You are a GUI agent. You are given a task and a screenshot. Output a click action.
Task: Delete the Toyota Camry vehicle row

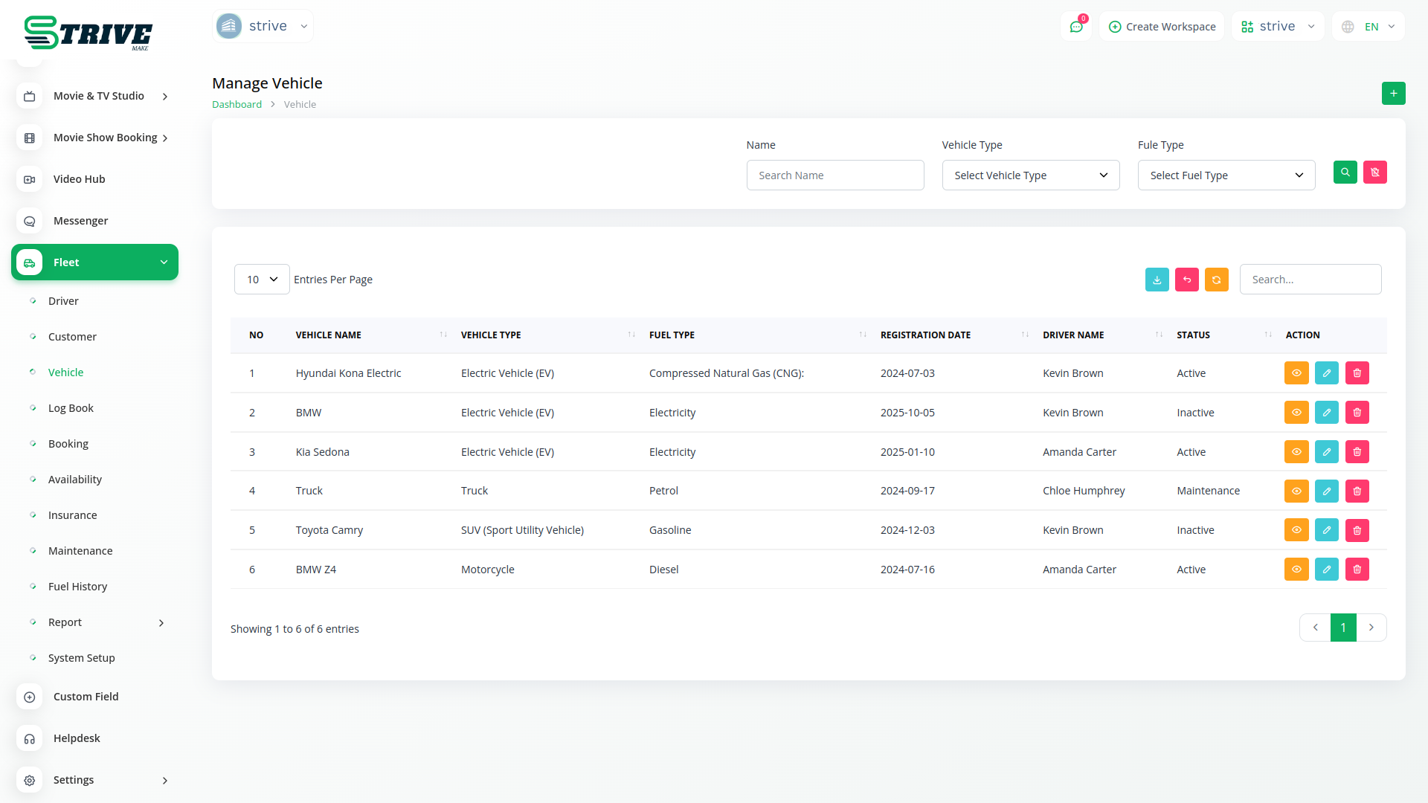tap(1357, 530)
